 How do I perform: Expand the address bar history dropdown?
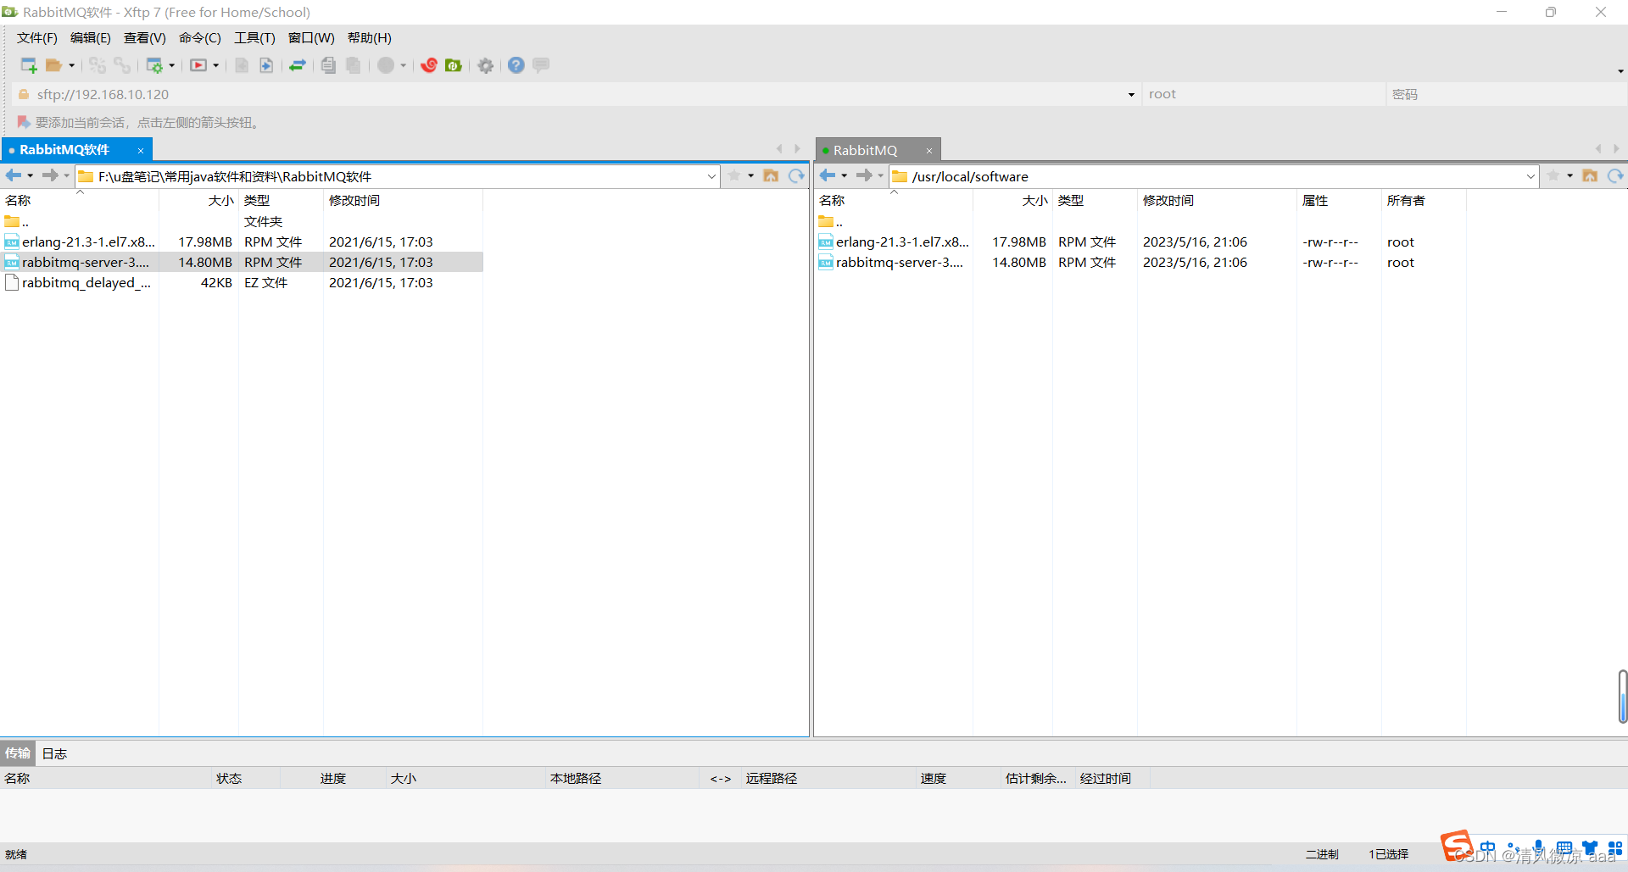click(1131, 95)
